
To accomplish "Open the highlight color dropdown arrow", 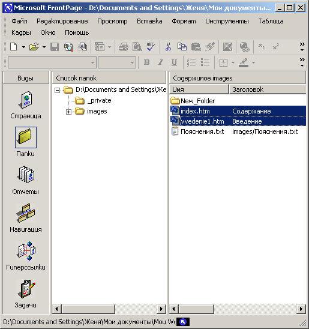I will point(253,62).
